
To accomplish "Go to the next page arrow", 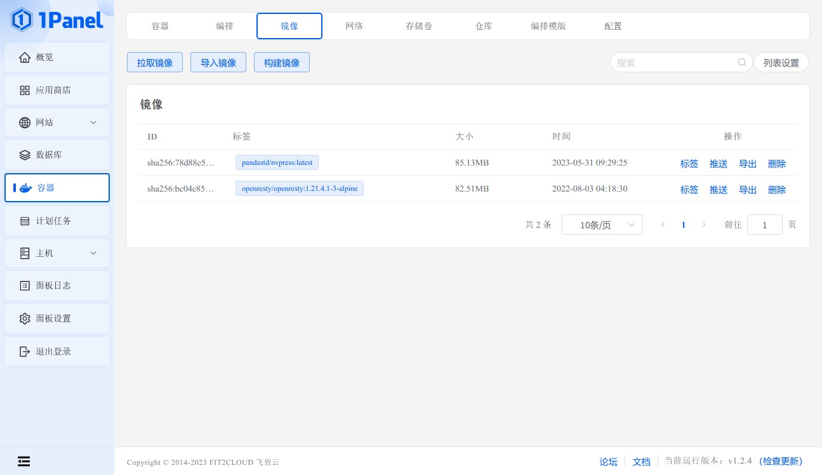I will pos(703,224).
